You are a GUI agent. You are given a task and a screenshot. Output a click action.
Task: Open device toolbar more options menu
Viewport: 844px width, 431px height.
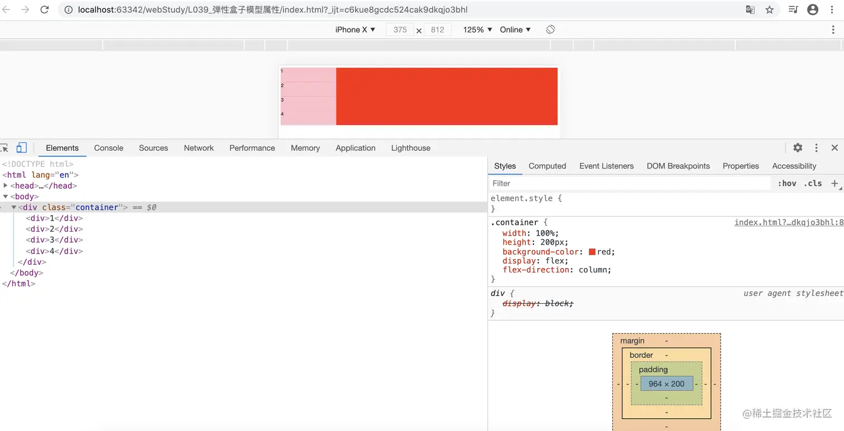(833, 30)
